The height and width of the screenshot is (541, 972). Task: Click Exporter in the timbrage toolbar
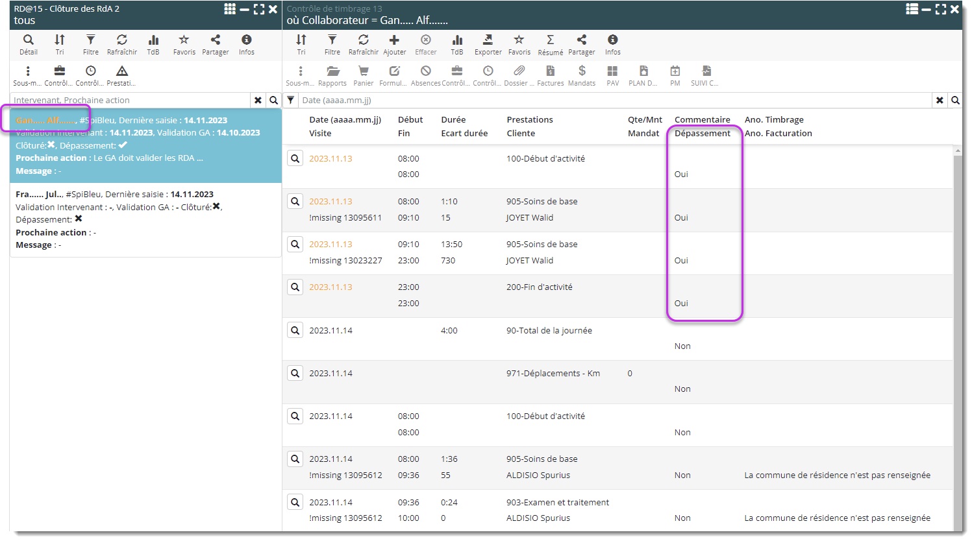pyautogui.click(x=488, y=44)
